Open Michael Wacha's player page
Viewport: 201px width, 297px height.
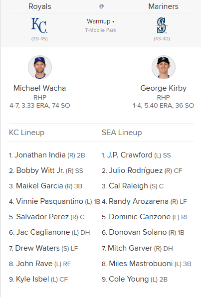[x=39, y=88]
